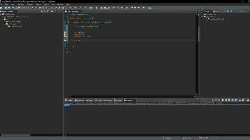This screenshot has width=250, height=140.
Task: Click the Forward navigation arrow in toolbar
Action: [143, 8]
